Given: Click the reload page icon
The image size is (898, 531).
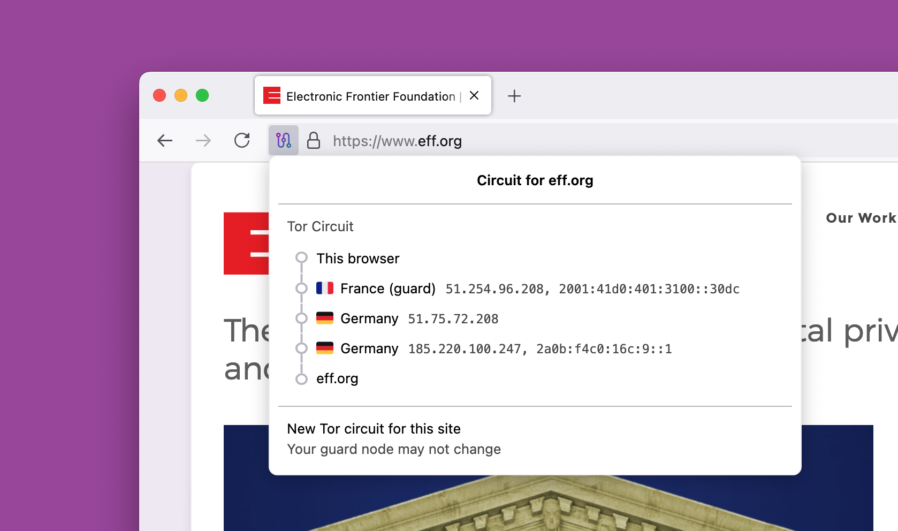Looking at the screenshot, I should [242, 141].
